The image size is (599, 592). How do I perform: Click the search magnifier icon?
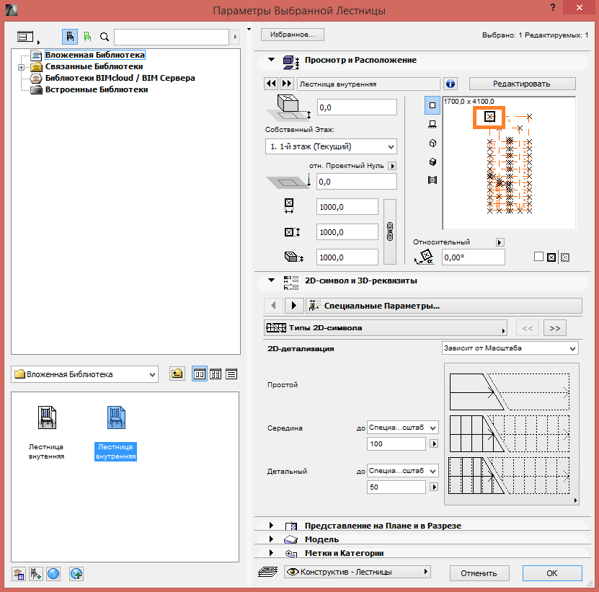104,37
